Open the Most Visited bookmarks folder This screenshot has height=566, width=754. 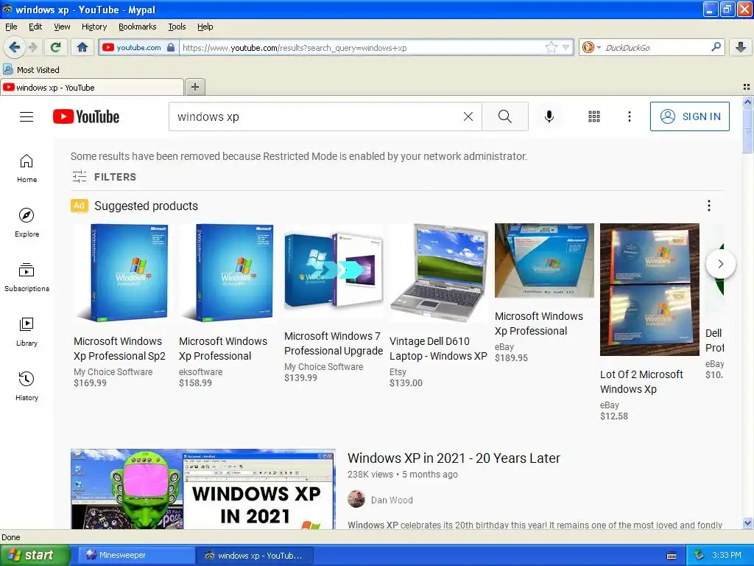(31, 70)
